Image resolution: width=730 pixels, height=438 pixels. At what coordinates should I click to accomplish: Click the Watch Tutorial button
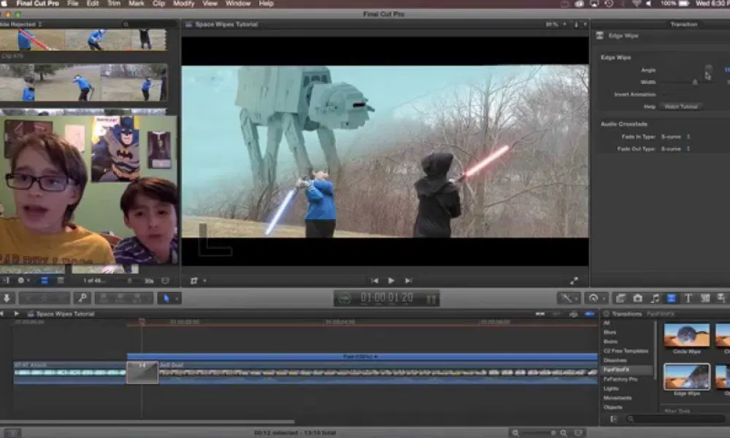(x=681, y=107)
